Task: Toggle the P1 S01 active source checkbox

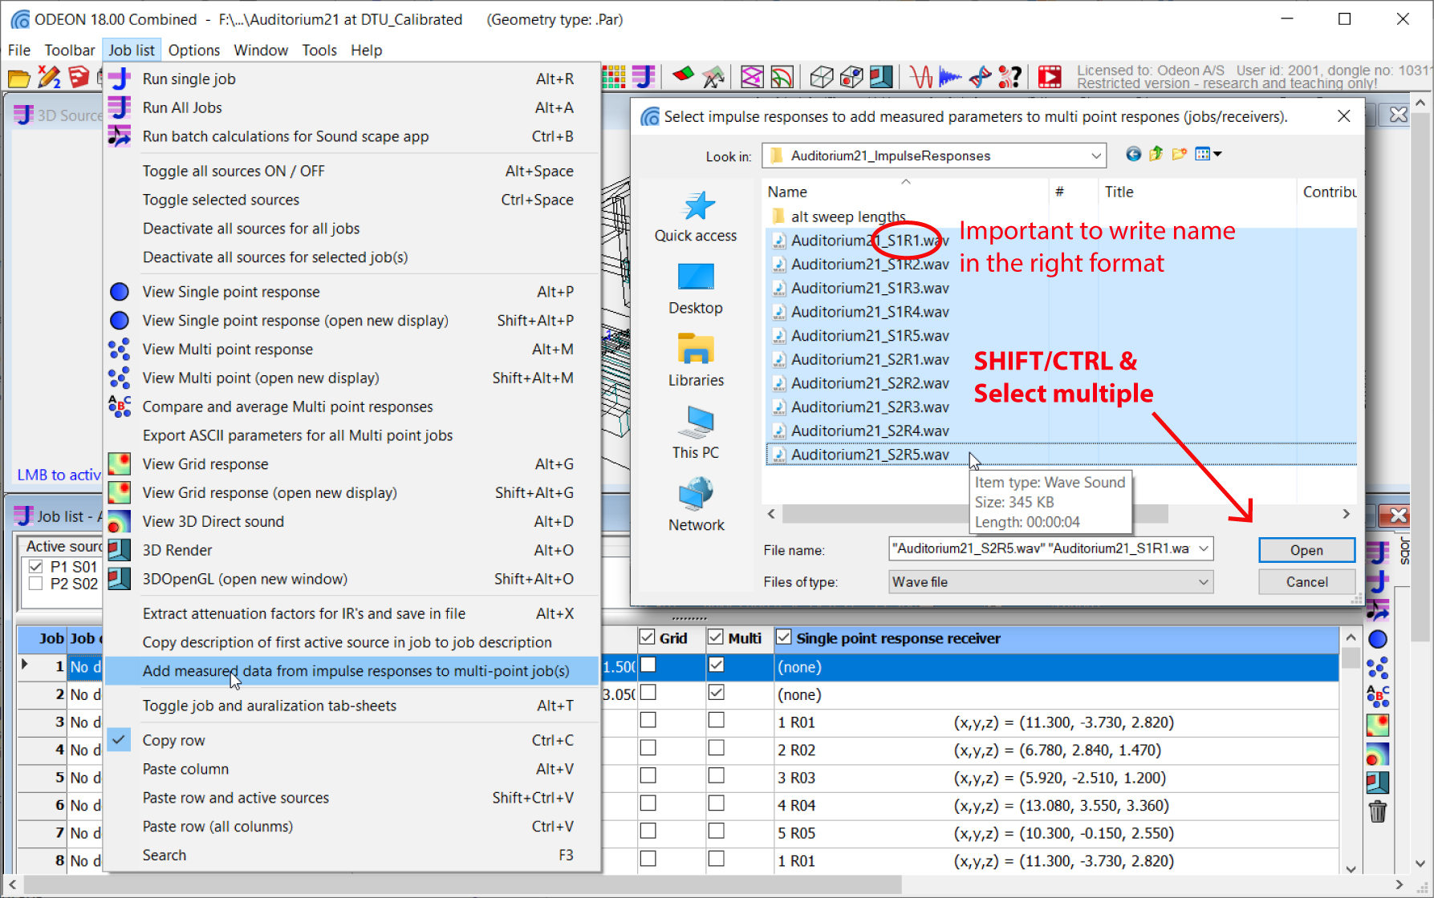Action: click(35, 567)
